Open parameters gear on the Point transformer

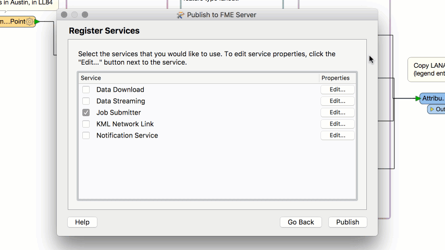(30, 21)
